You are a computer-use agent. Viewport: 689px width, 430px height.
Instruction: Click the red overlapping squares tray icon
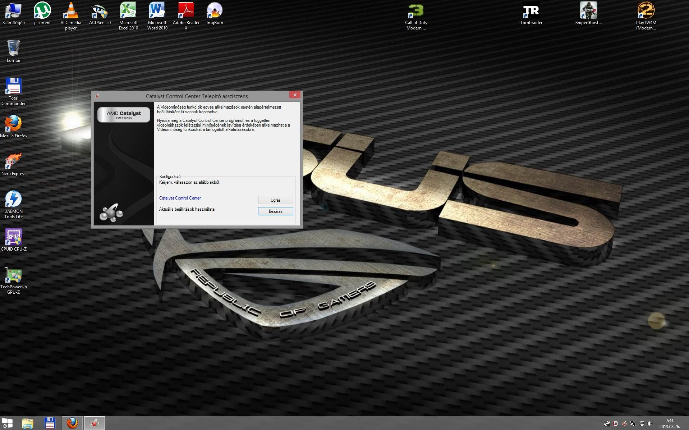616,424
